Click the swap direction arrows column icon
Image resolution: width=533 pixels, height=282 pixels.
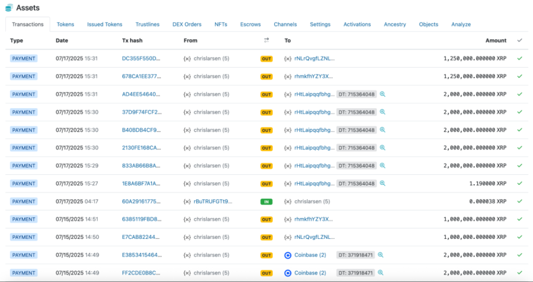click(x=266, y=40)
